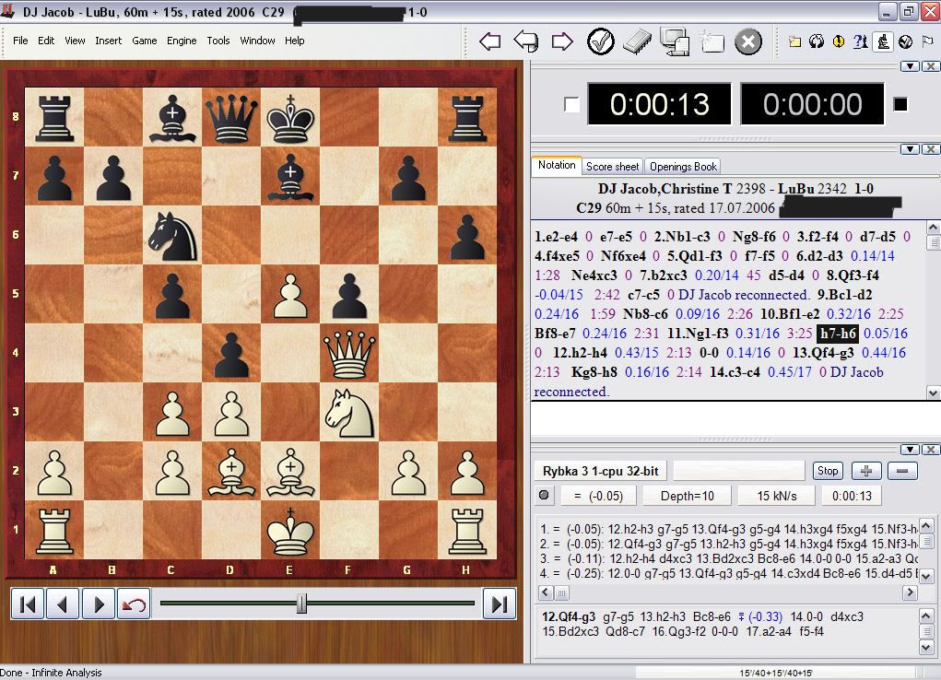Screen dimensions: 941x680
Task: Close the clock pane
Action: (930, 66)
